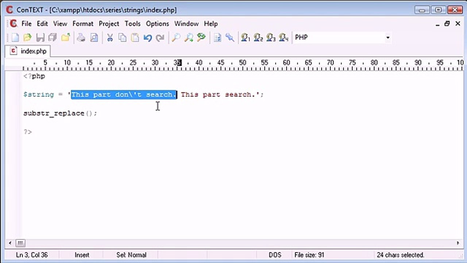The width and height of the screenshot is (467, 263).
Task: Click the horizontal scrollbar thumb
Action: click(x=20, y=243)
